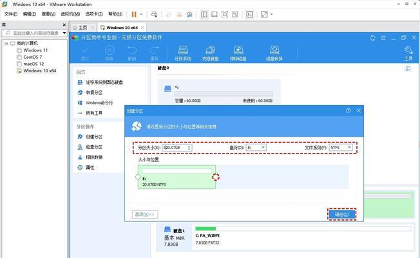Collapse the 我的计算机 tree node

pos(6,43)
